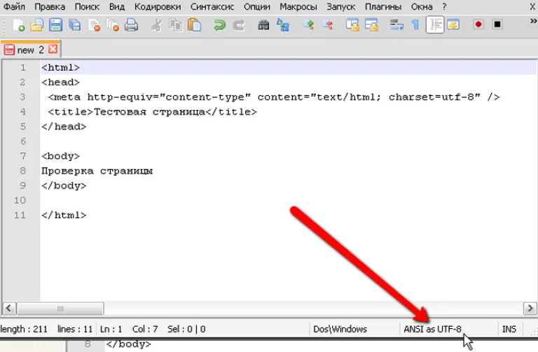The image size is (538, 352).
Task: Click the Cut scissors icon
Action: [x=156, y=25]
